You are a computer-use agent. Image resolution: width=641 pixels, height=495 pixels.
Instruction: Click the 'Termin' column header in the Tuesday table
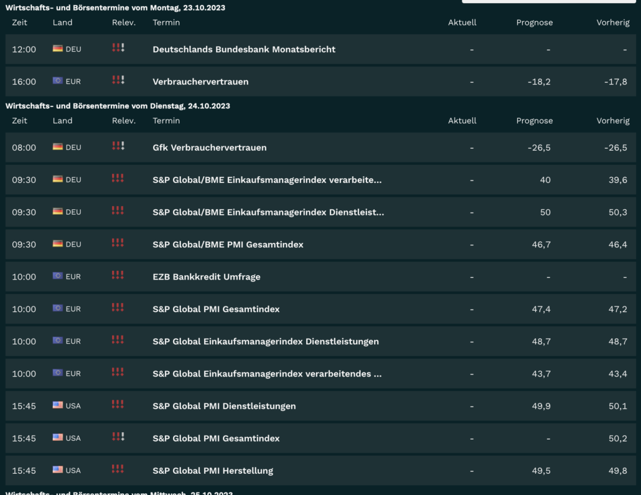pyautogui.click(x=166, y=121)
